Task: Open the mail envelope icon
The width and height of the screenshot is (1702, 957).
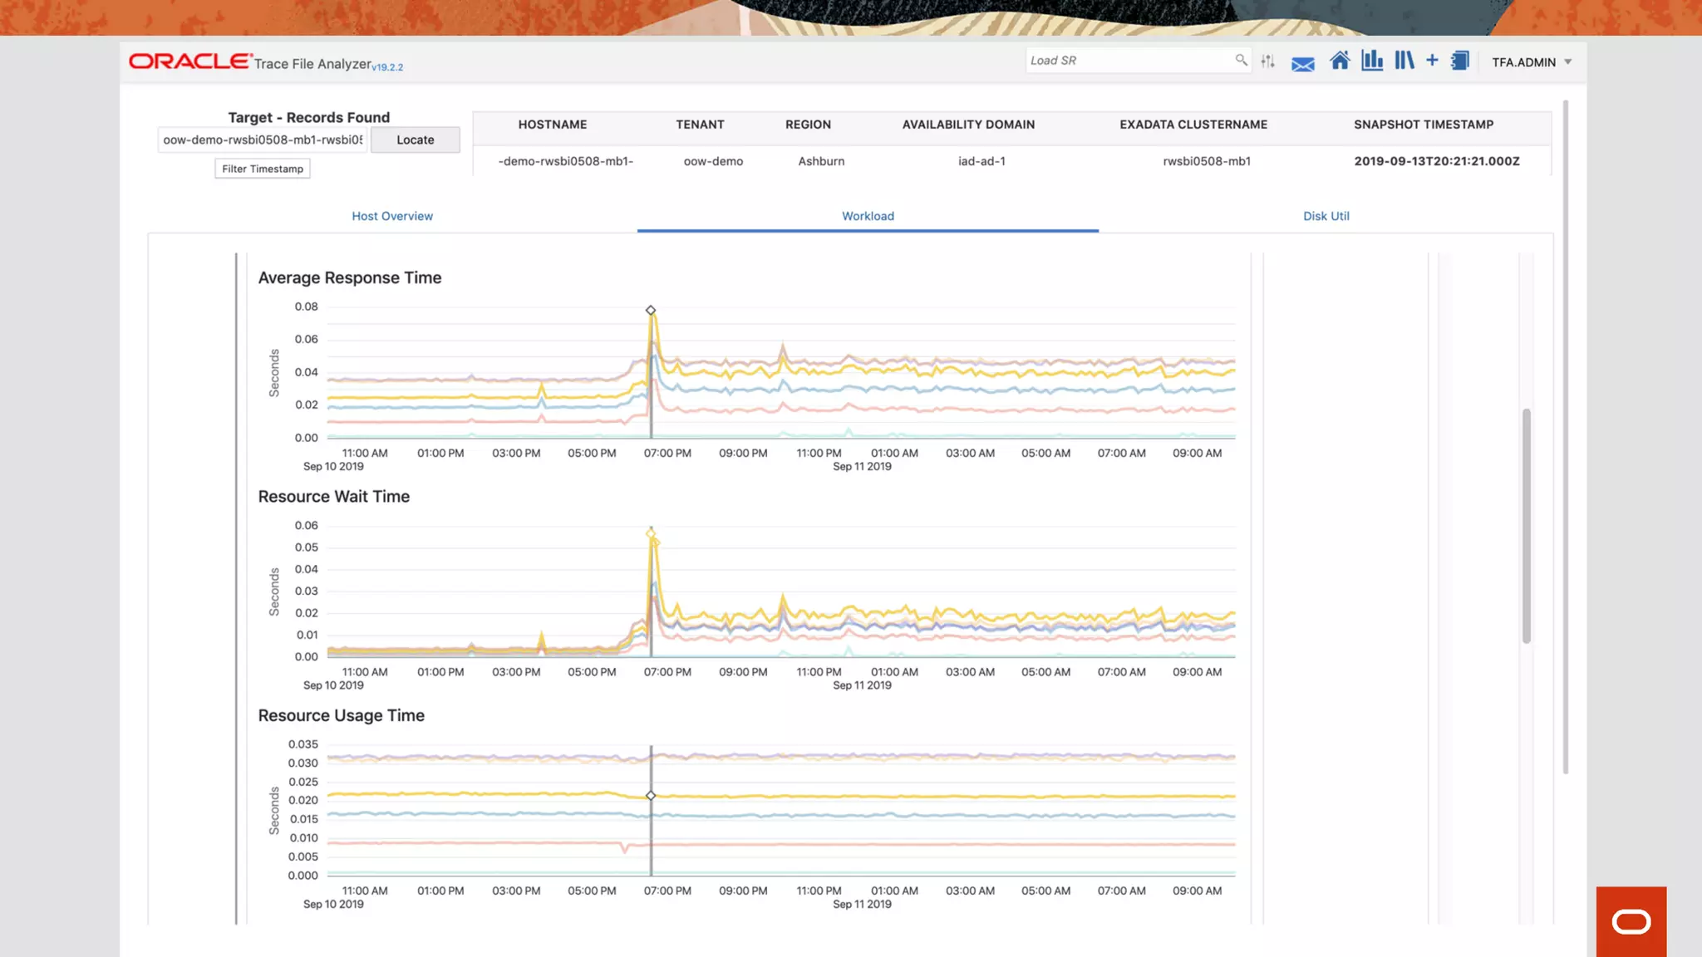Action: click(1302, 64)
